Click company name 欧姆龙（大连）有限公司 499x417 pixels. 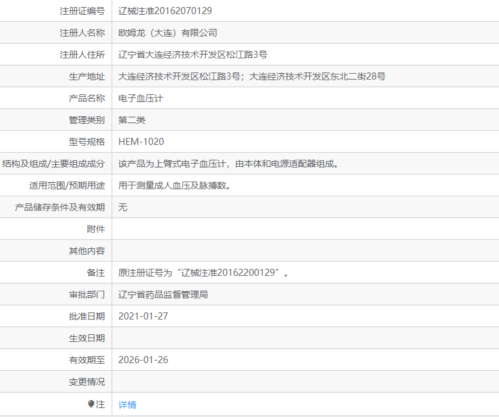167,33
